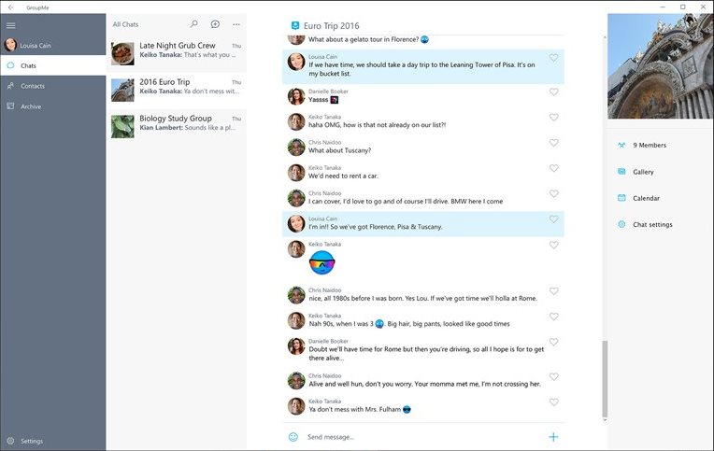The height and width of the screenshot is (451, 714).
Task: Like the 'What about Tuscany?' message
Action: coord(553,143)
